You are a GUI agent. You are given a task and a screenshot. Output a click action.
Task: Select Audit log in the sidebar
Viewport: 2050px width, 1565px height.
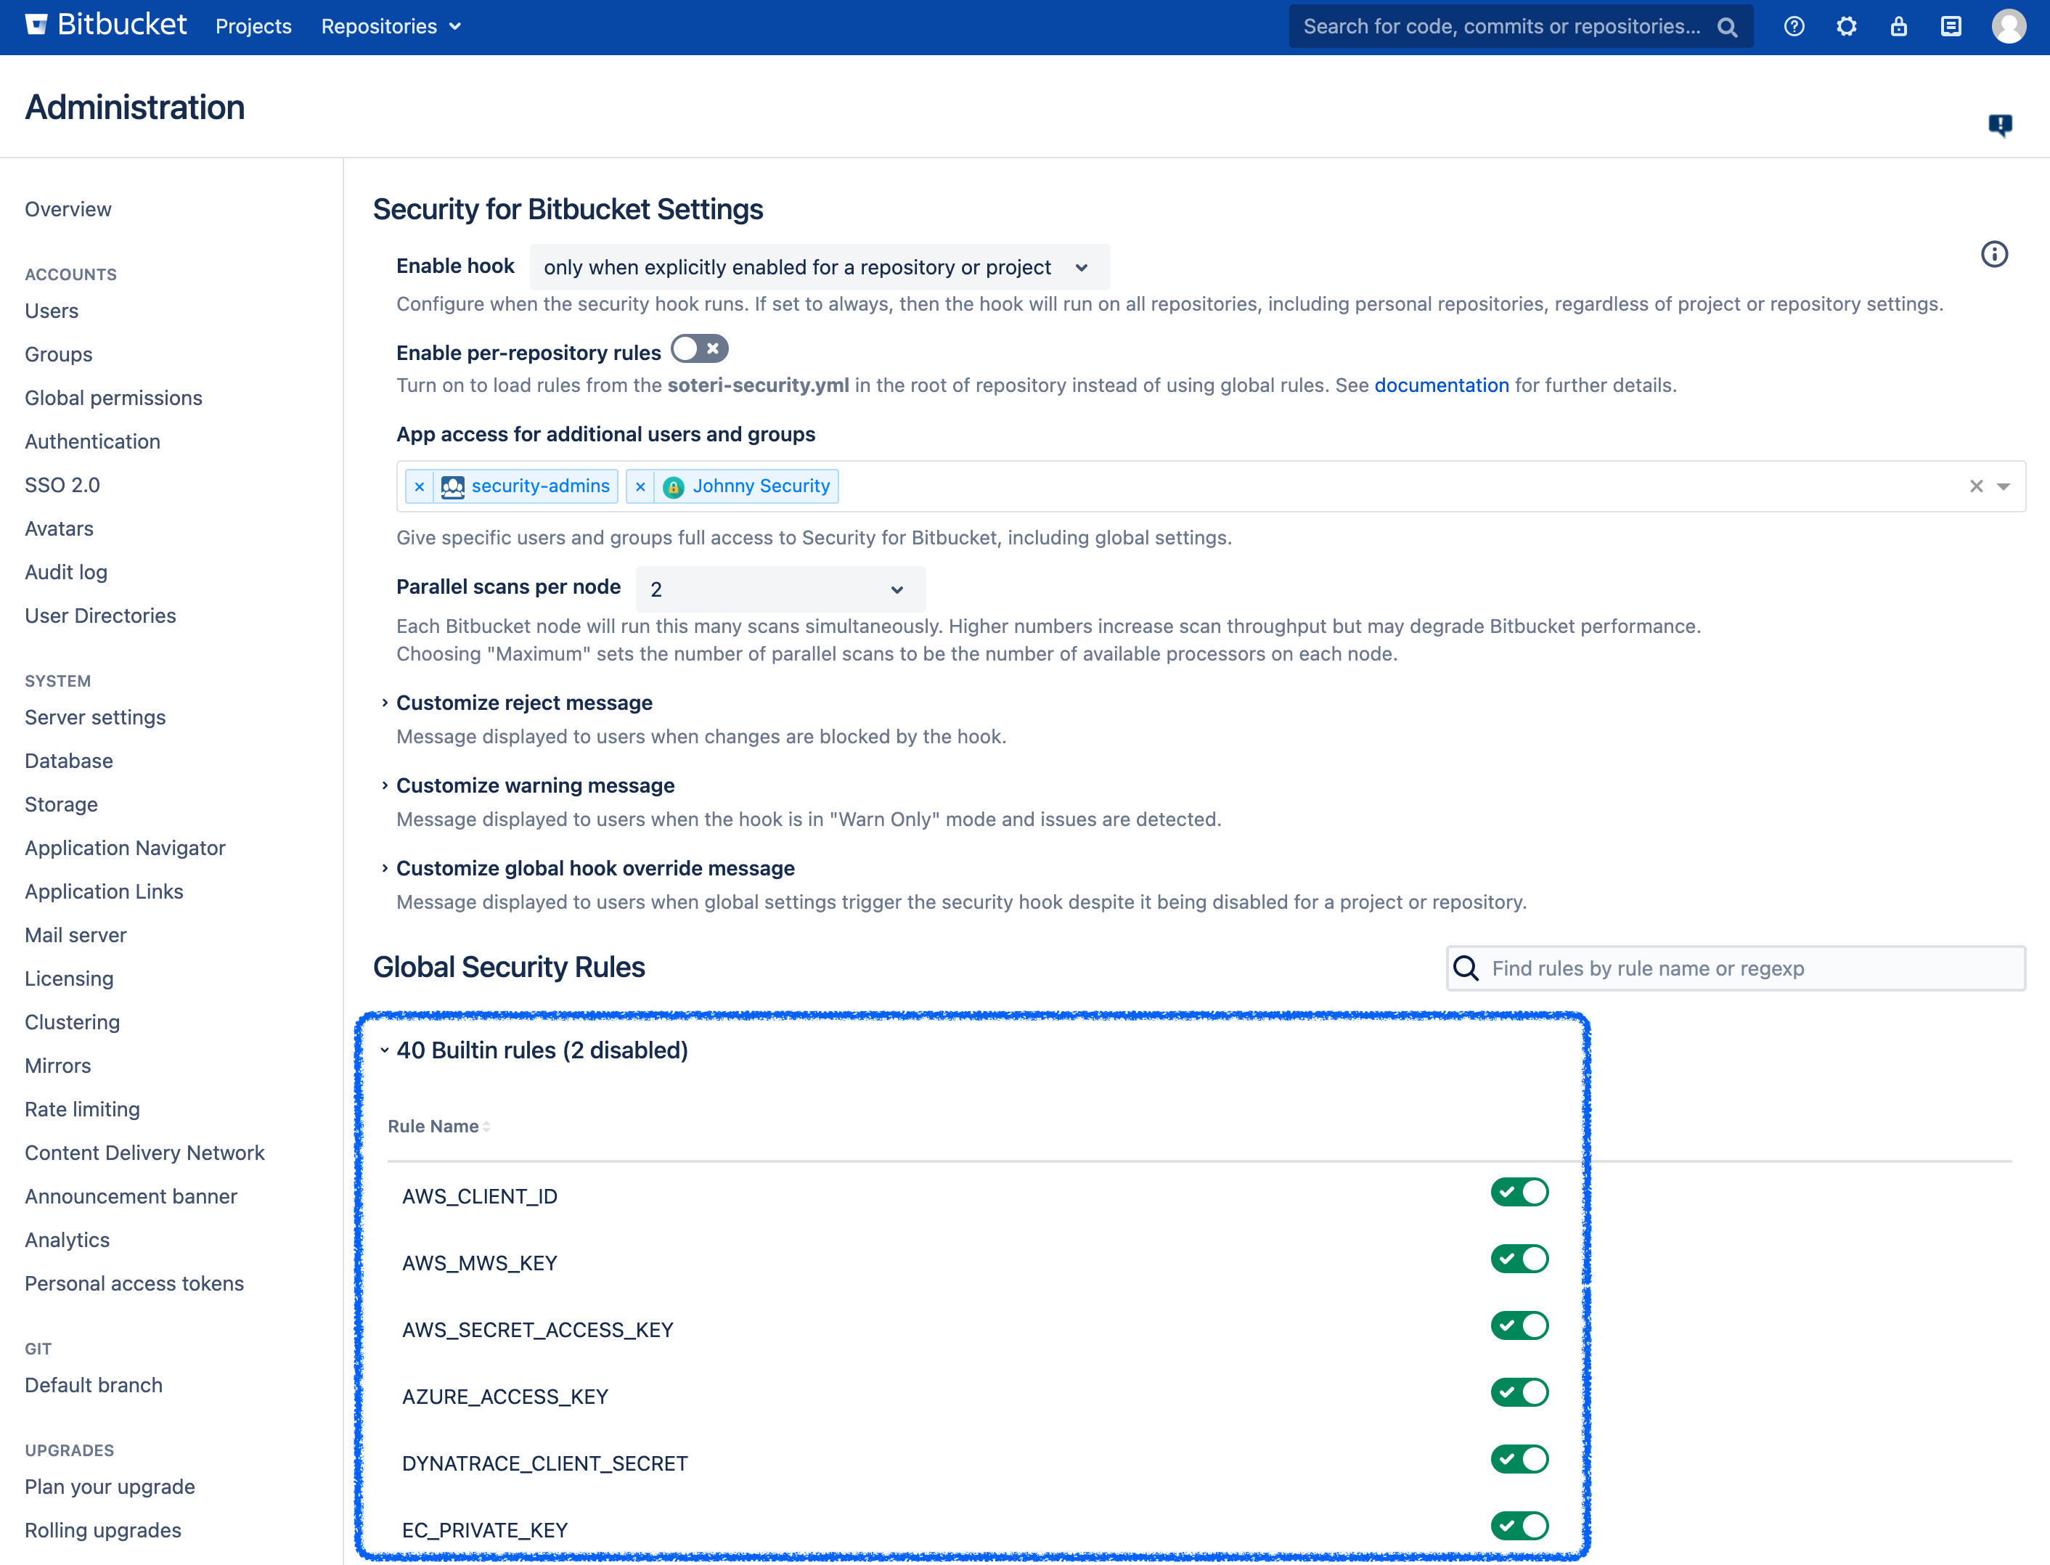(65, 572)
